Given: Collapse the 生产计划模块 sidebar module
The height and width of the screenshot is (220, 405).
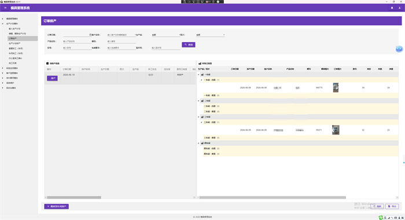Looking at the screenshot, I should (2, 24).
